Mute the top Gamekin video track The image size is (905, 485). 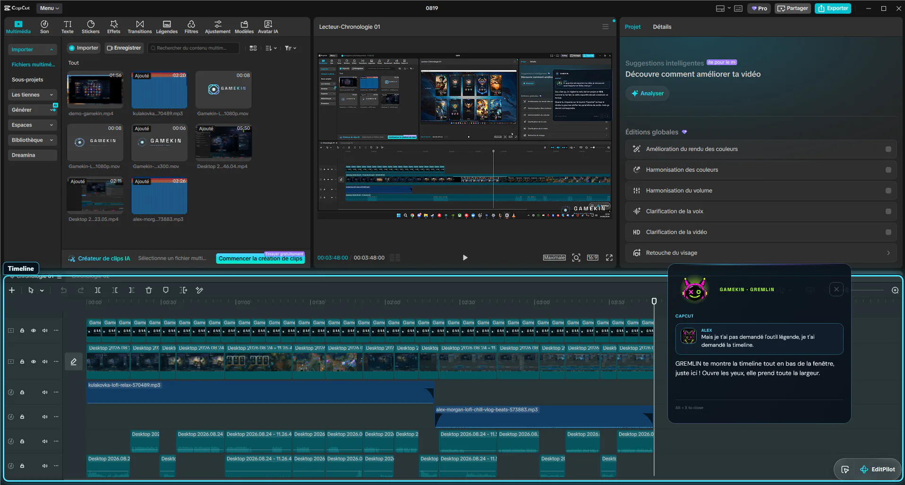[x=45, y=330]
